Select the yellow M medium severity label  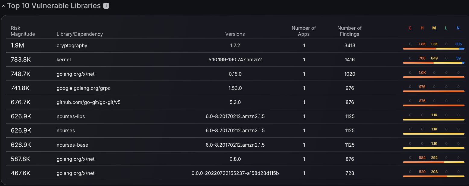click(434, 28)
